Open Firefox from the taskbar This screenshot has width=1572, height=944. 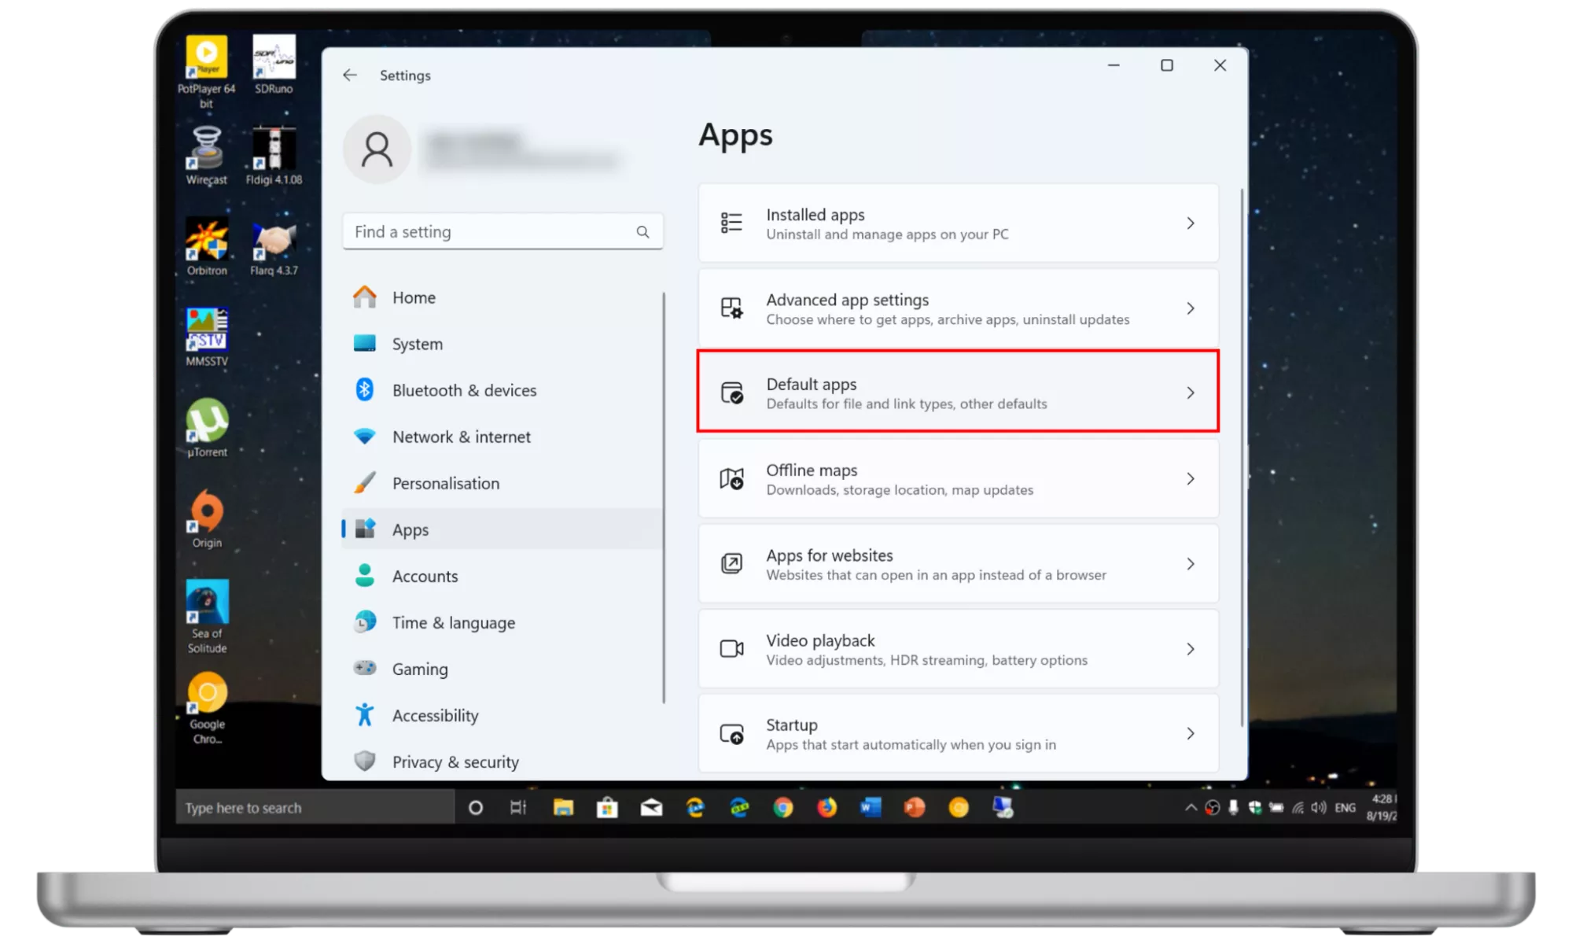point(826,808)
